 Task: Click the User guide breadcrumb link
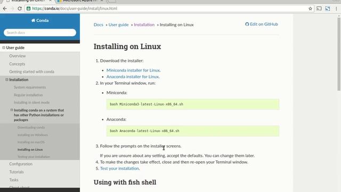click(118, 25)
